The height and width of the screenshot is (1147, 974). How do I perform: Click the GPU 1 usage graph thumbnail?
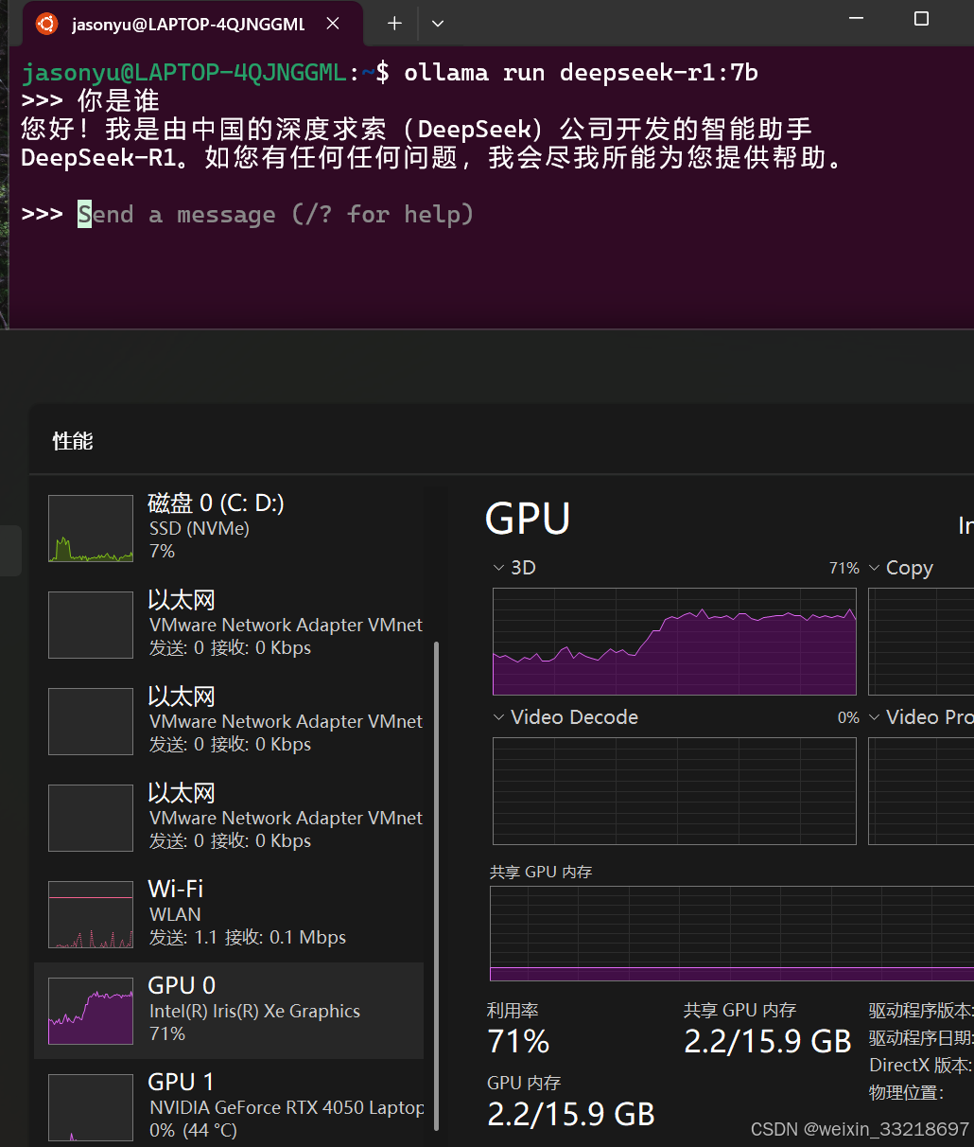tap(91, 1107)
